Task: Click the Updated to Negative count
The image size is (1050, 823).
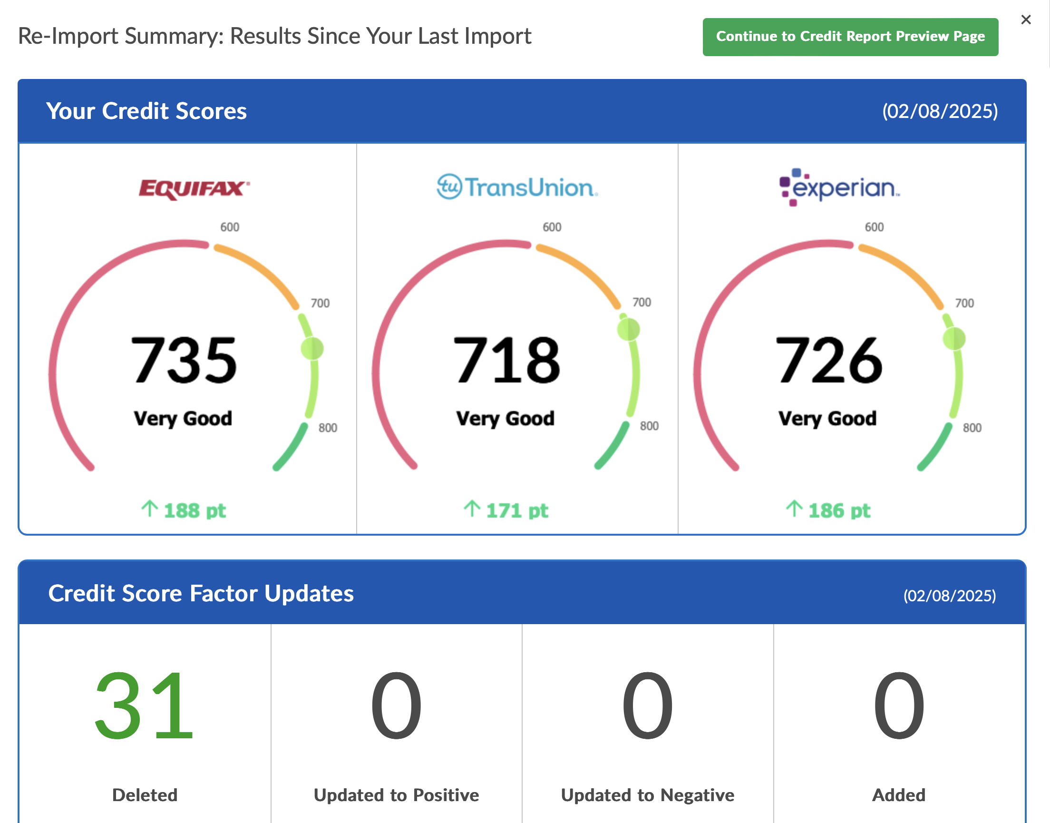Action: tap(647, 706)
